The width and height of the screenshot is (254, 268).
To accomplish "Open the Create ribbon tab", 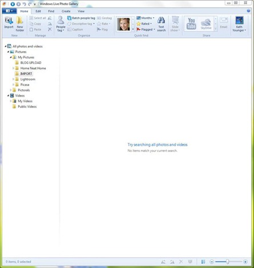I will point(66,11).
